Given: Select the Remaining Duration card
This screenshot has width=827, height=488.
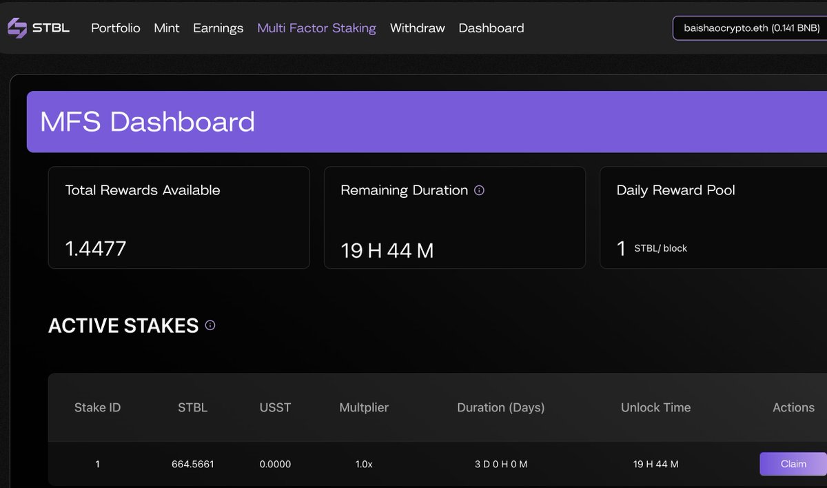Looking at the screenshot, I should 454,217.
